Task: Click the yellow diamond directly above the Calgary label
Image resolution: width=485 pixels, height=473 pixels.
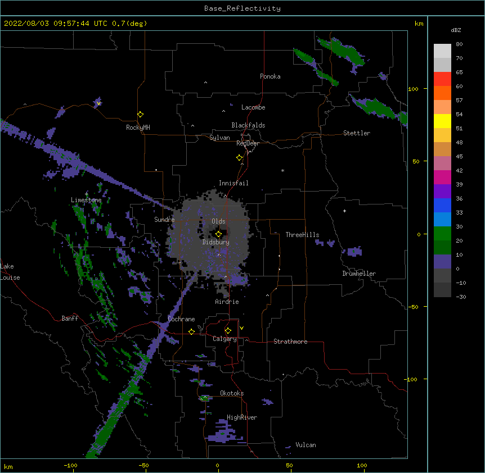Action: click(228, 331)
